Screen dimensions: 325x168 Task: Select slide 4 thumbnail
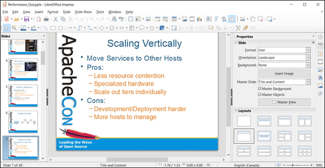tap(23, 69)
